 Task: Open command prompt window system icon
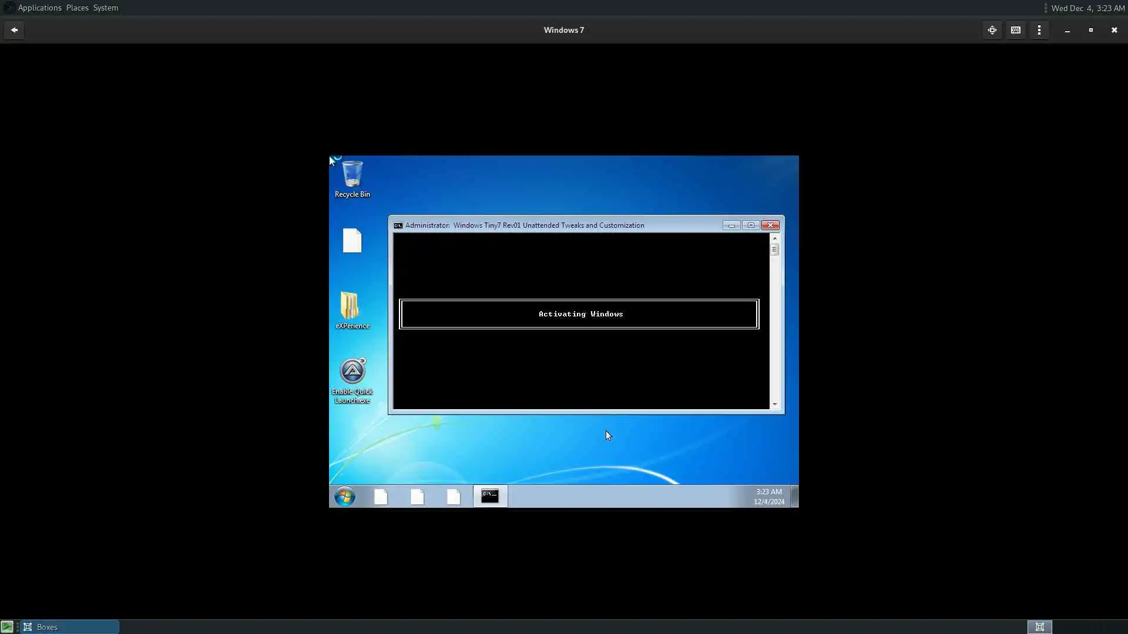click(x=398, y=225)
